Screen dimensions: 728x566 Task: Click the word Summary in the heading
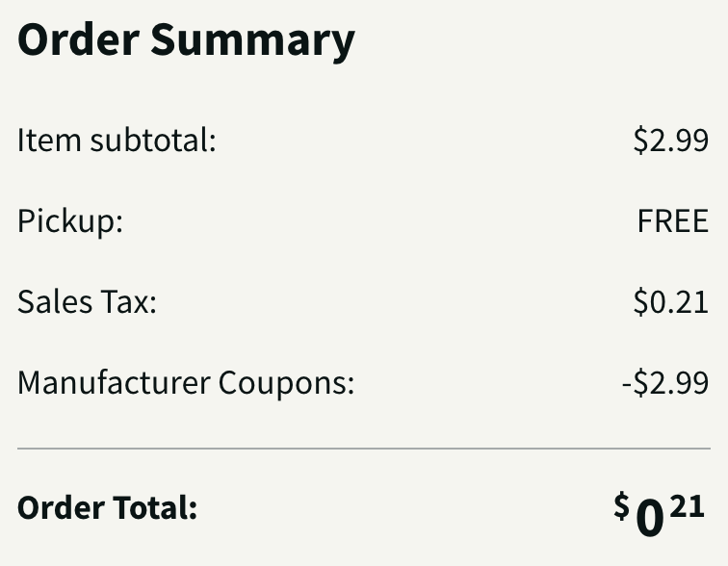tap(252, 41)
